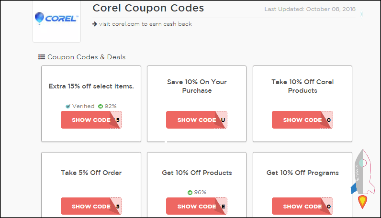Click the arrow icon before visit corel.com
This screenshot has height=218, width=381.
95,24
